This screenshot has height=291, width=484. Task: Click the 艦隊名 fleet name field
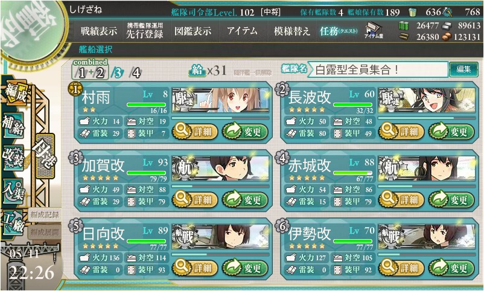(x=378, y=69)
